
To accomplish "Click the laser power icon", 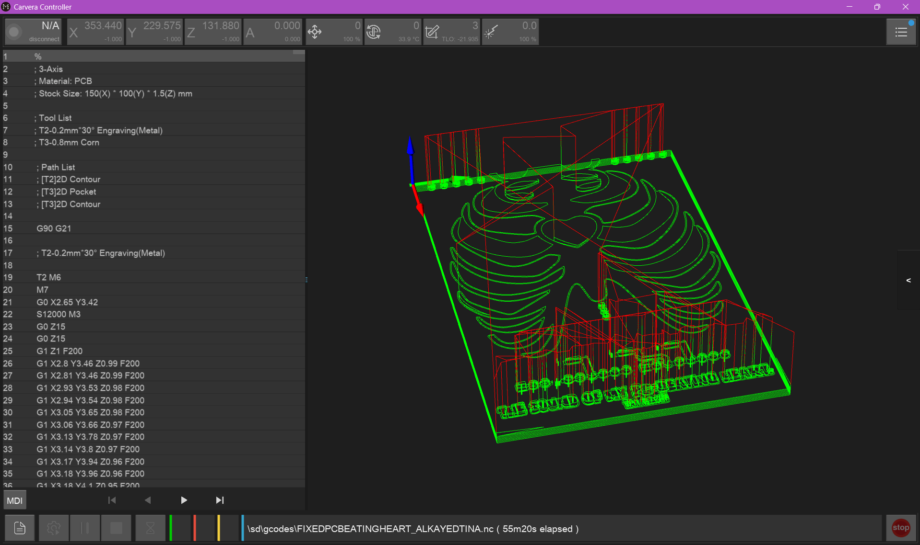I will (490, 32).
